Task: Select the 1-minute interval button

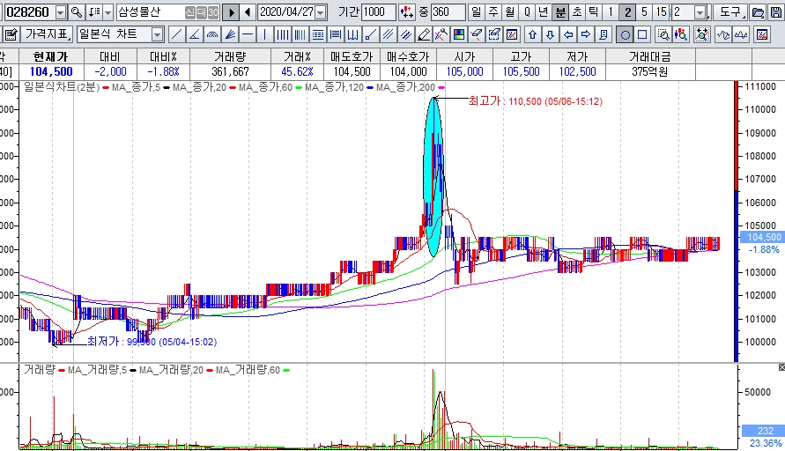Action: (611, 12)
